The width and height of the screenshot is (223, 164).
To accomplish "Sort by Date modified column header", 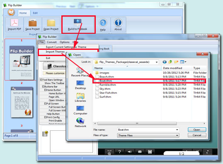I will pyautogui.click(x=177, y=68).
